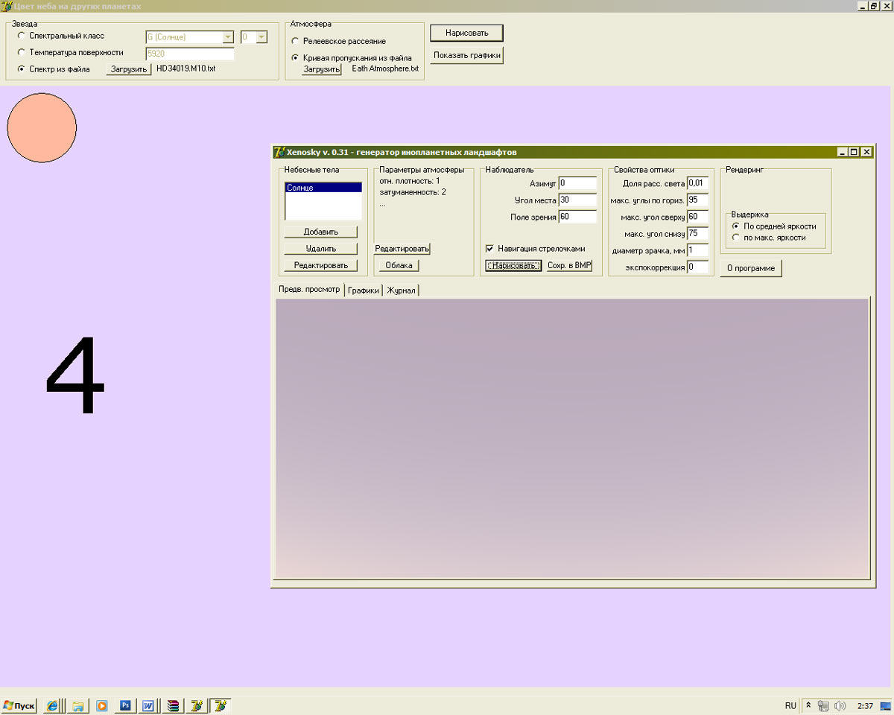The width and height of the screenshot is (894, 715).
Task: Open the file explorer folder taskbar icon
Action: click(77, 705)
